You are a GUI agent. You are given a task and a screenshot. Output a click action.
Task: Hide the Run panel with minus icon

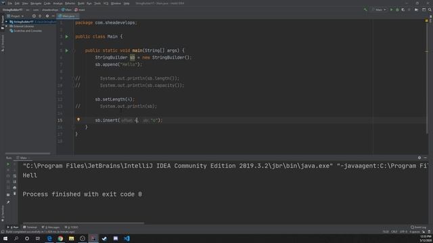[x=426, y=157]
